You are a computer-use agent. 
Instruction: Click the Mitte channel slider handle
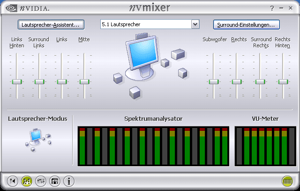coord(84,82)
